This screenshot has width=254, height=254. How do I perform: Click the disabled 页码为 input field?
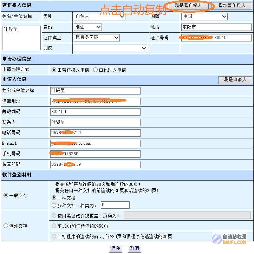point(187,215)
